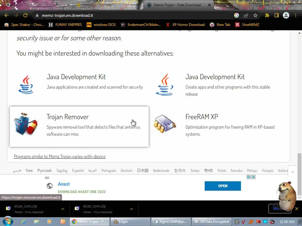Click the AdChoices triangle icon

pyautogui.click(x=249, y=177)
